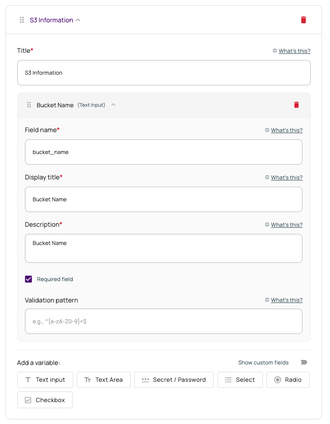Screen dimensions: 330x424
Task: Click the Bucket Name drag handle
Action: click(29, 105)
